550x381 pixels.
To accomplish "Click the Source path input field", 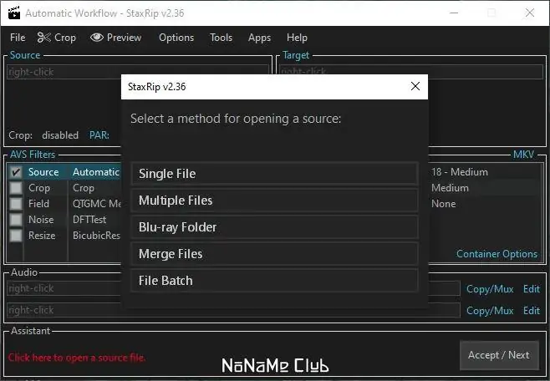I will (x=137, y=72).
